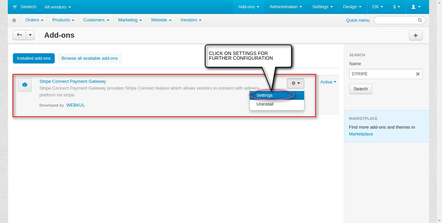The width and height of the screenshot is (442, 223).
Task: Expand the All vendors dropdown
Action: point(58,7)
